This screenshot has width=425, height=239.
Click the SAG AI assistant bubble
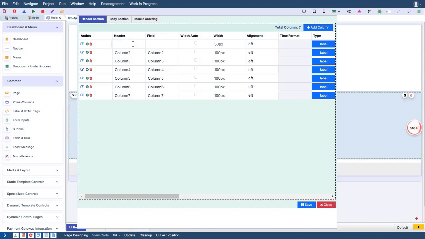pyautogui.click(x=414, y=128)
